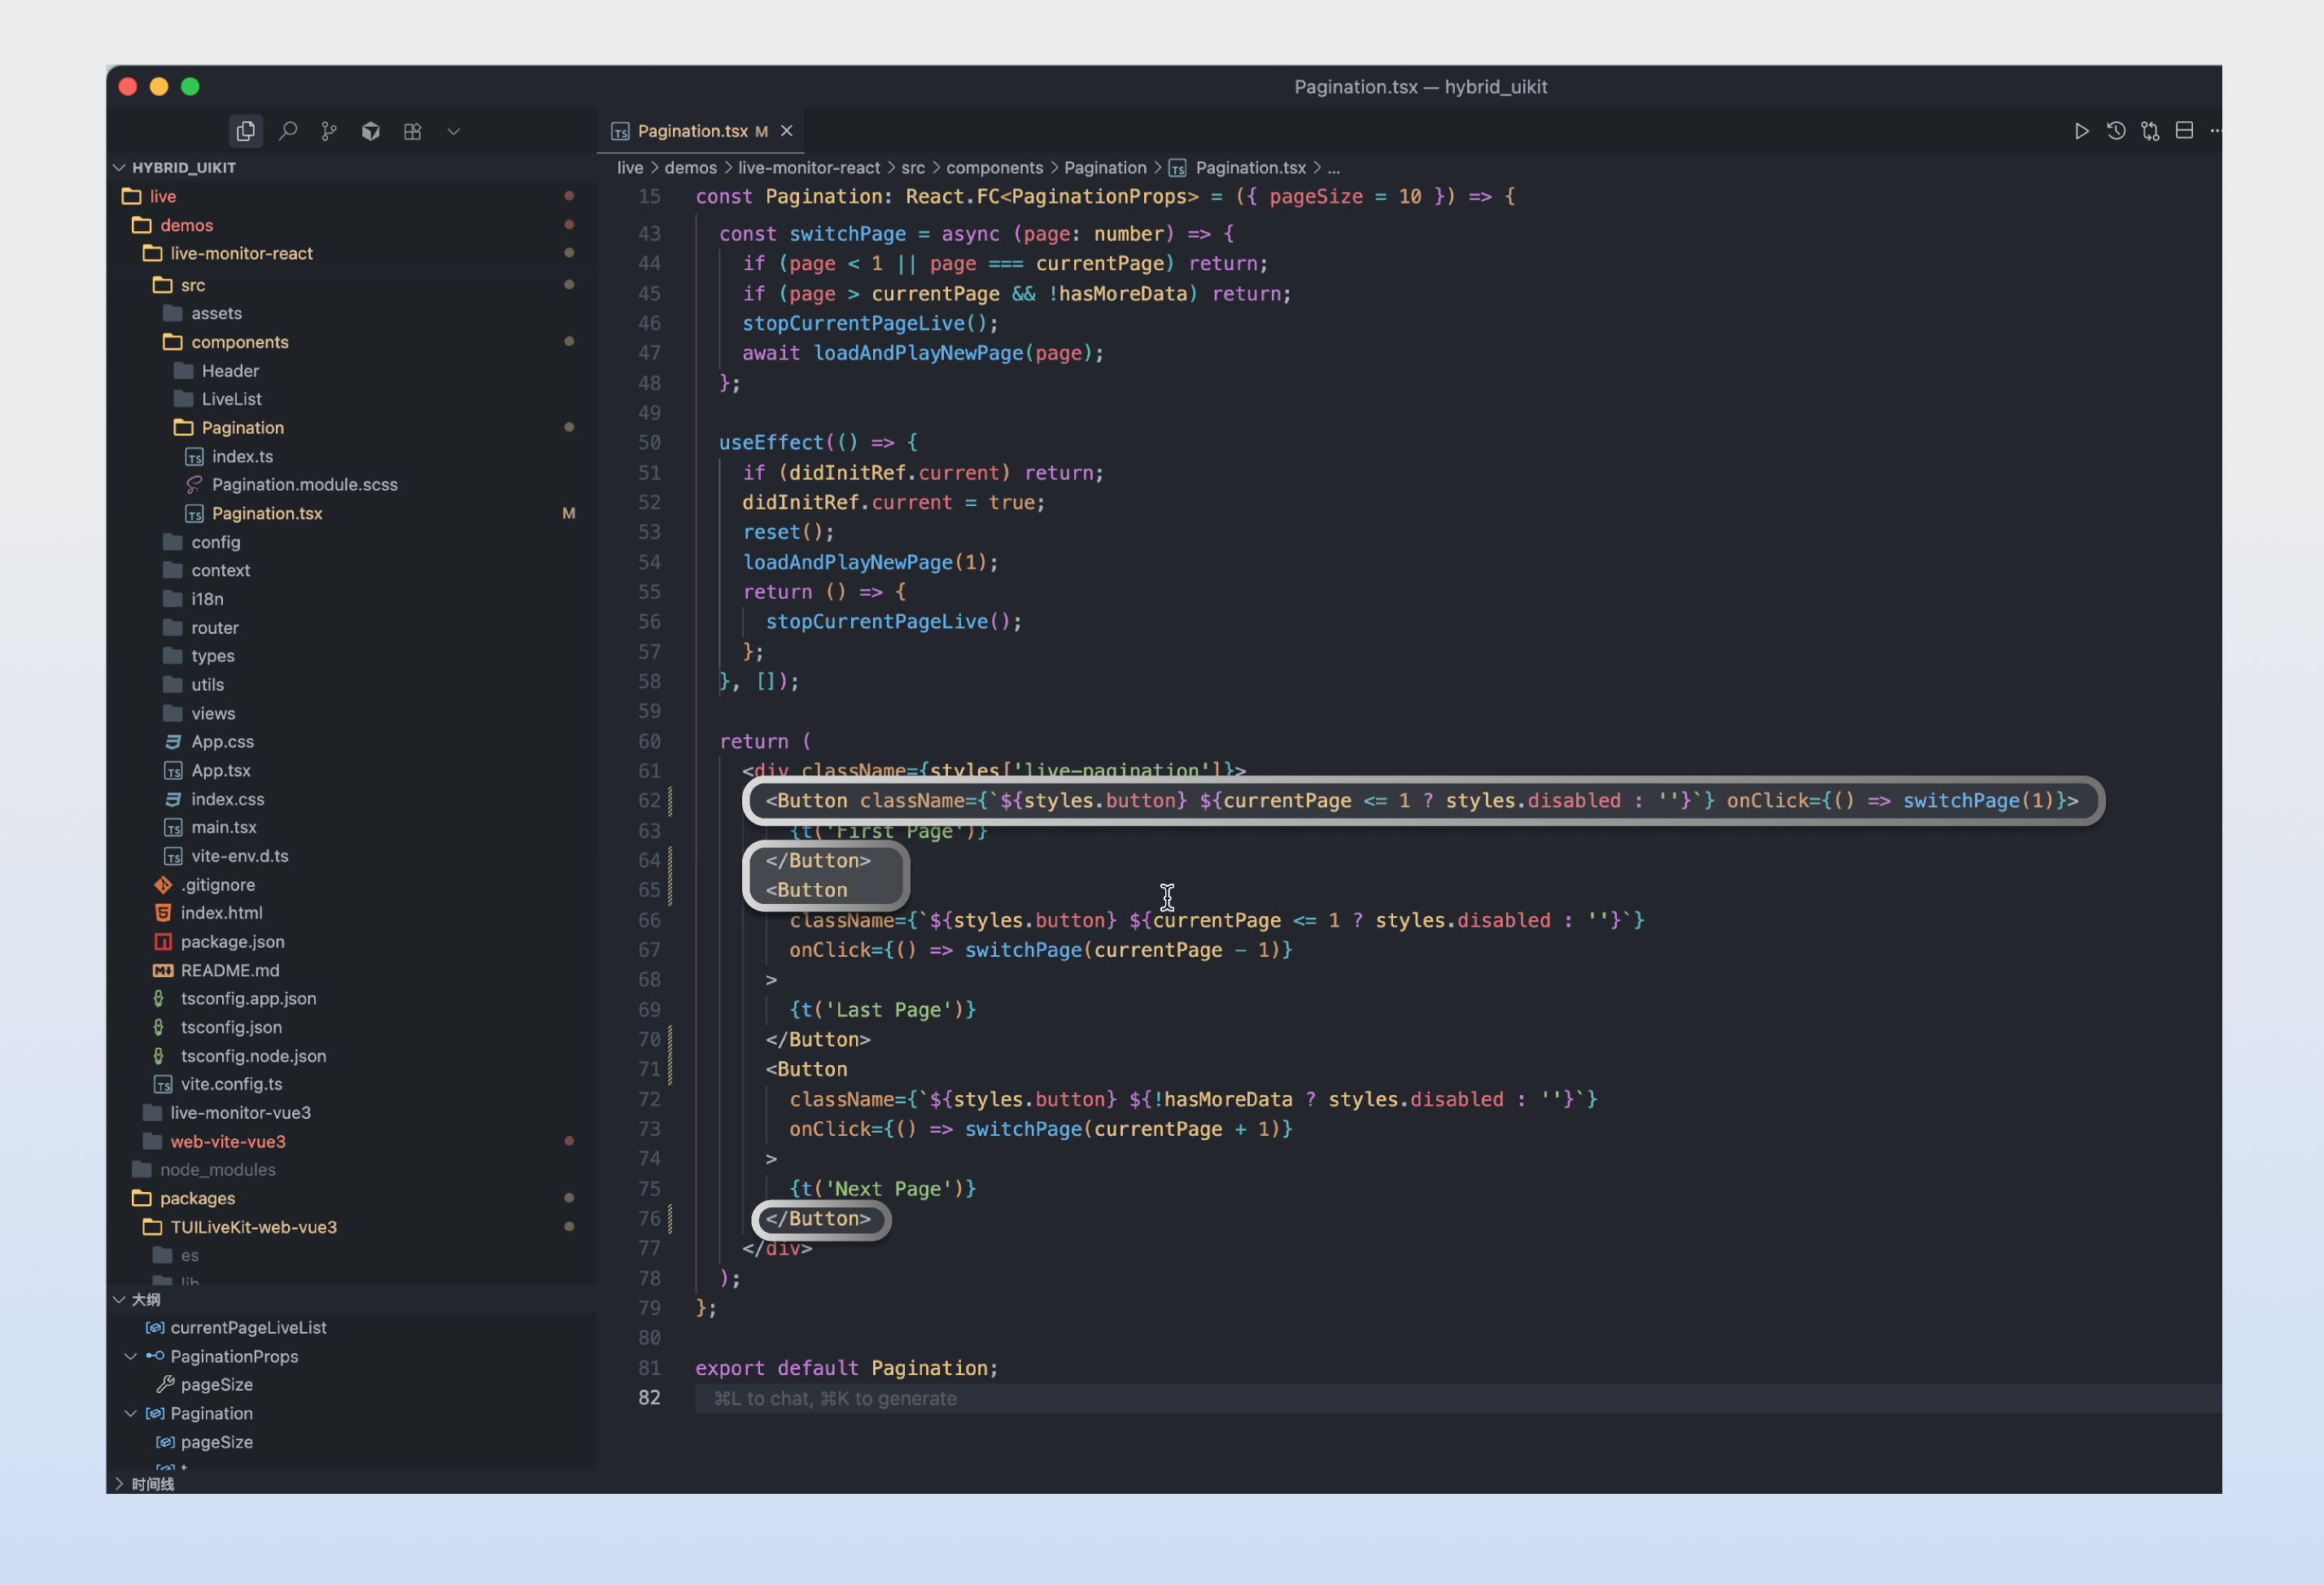Open the Source Control branch icon
The width and height of the screenshot is (2324, 1585).
(329, 131)
